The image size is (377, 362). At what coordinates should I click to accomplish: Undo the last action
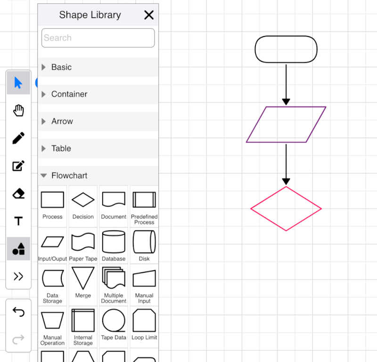(18, 312)
